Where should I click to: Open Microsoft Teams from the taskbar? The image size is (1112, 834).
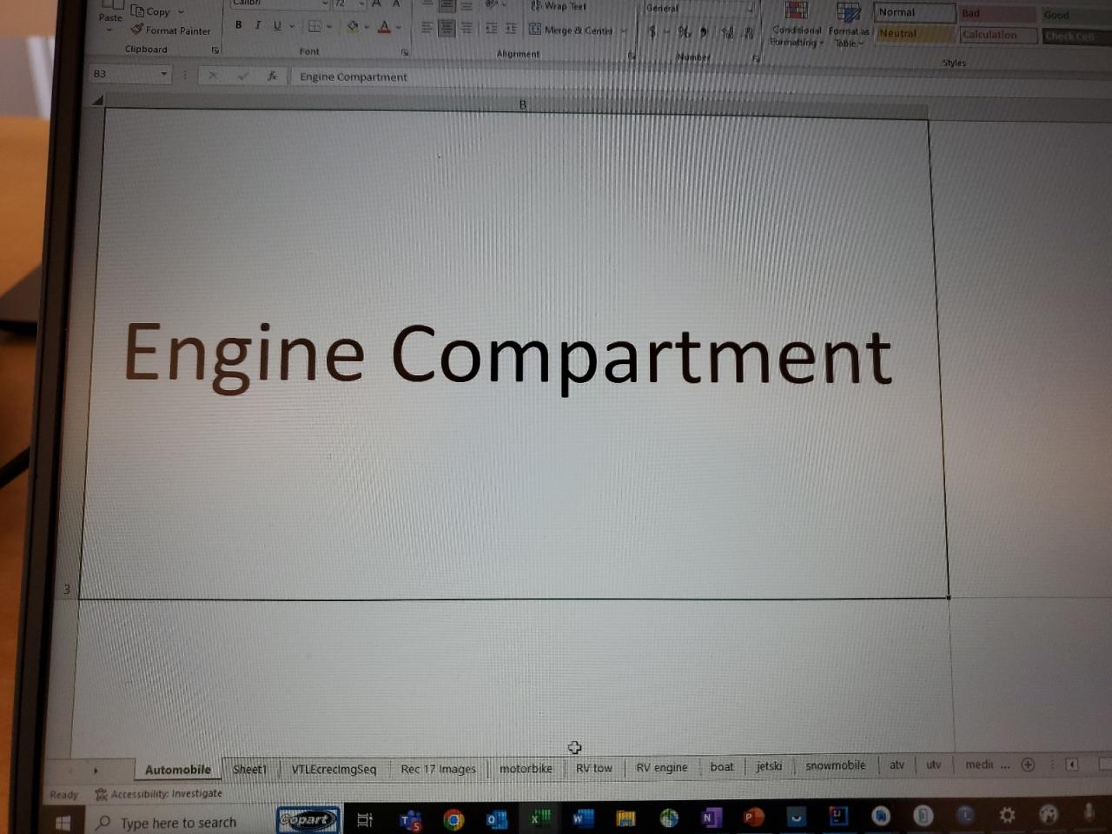[x=410, y=819]
